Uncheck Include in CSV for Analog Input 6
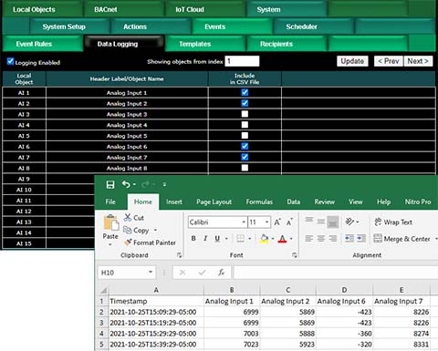The image size is (438, 351). 245,146
